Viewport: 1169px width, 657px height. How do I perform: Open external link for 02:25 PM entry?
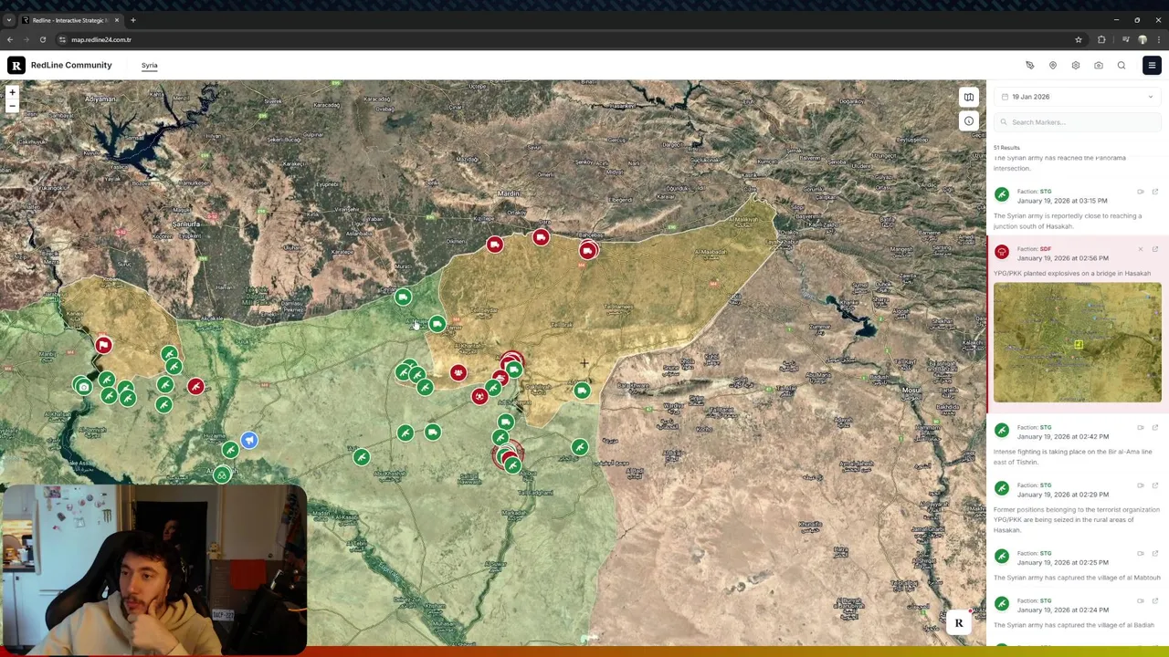(x=1155, y=553)
